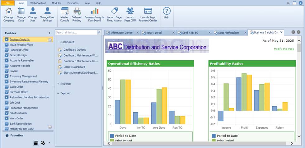Switch to the Sage Marketplace tab
This screenshot has height=148, width=305.
[x=228, y=33]
